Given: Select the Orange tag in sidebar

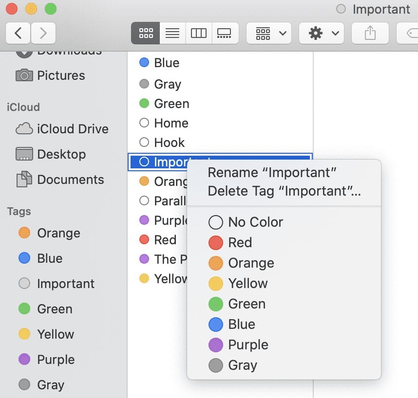Looking at the screenshot, I should point(58,233).
